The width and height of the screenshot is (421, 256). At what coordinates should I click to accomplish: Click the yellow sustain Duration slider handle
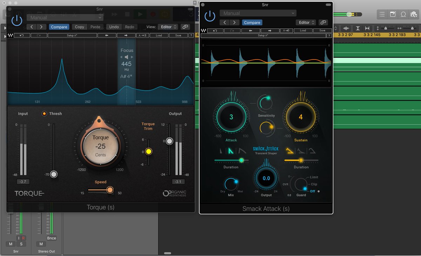pos(301,160)
